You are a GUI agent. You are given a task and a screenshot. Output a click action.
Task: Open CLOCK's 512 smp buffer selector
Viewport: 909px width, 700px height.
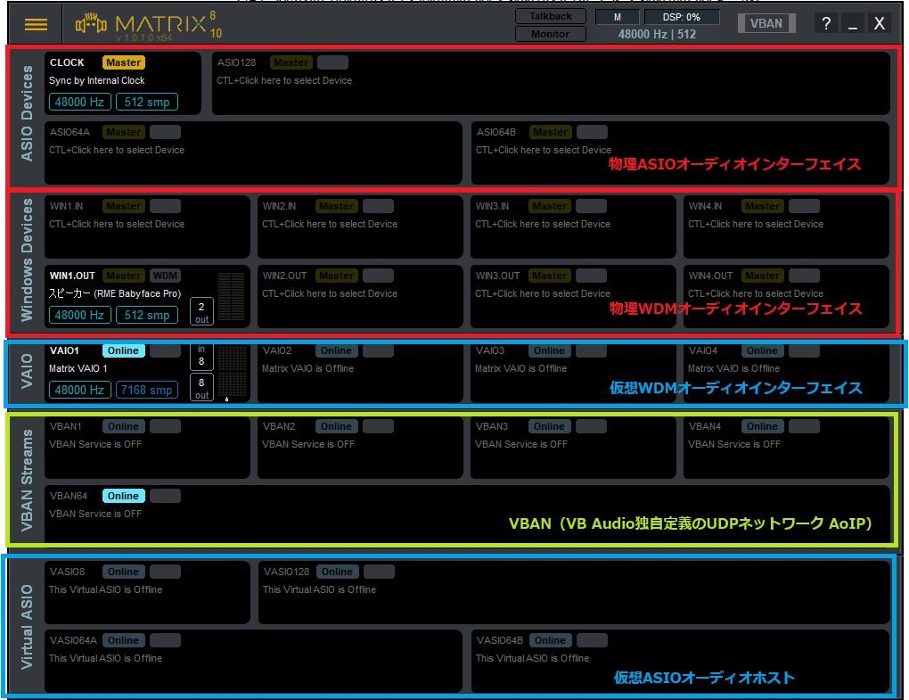click(146, 102)
